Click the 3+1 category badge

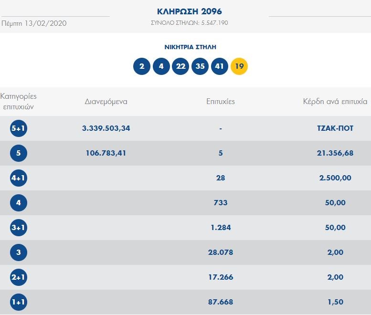19,228
